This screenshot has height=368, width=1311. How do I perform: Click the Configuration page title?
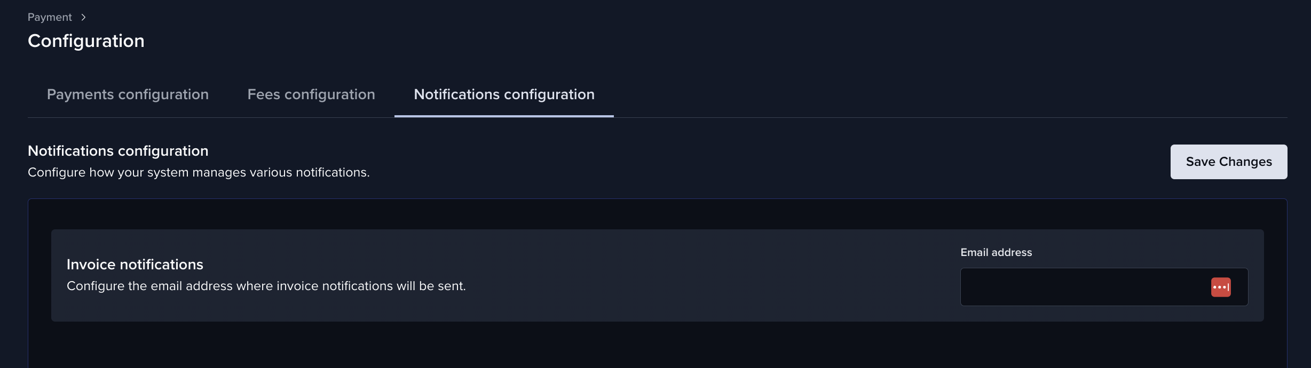pyautogui.click(x=86, y=41)
